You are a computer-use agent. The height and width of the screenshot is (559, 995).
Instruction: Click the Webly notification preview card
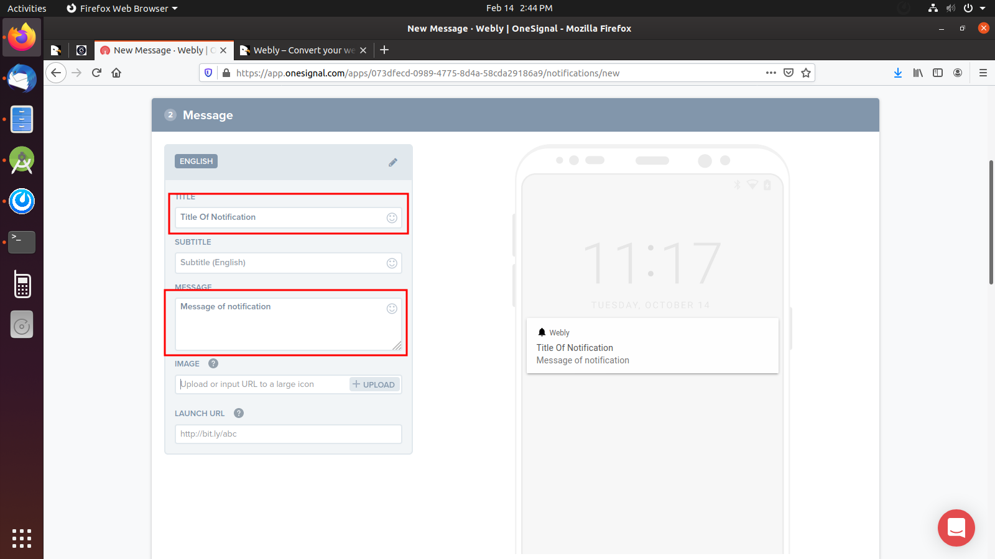pyautogui.click(x=652, y=346)
